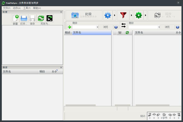Click the right grid 大小 column header
The width and height of the screenshot is (183, 122).
[x=178, y=33]
